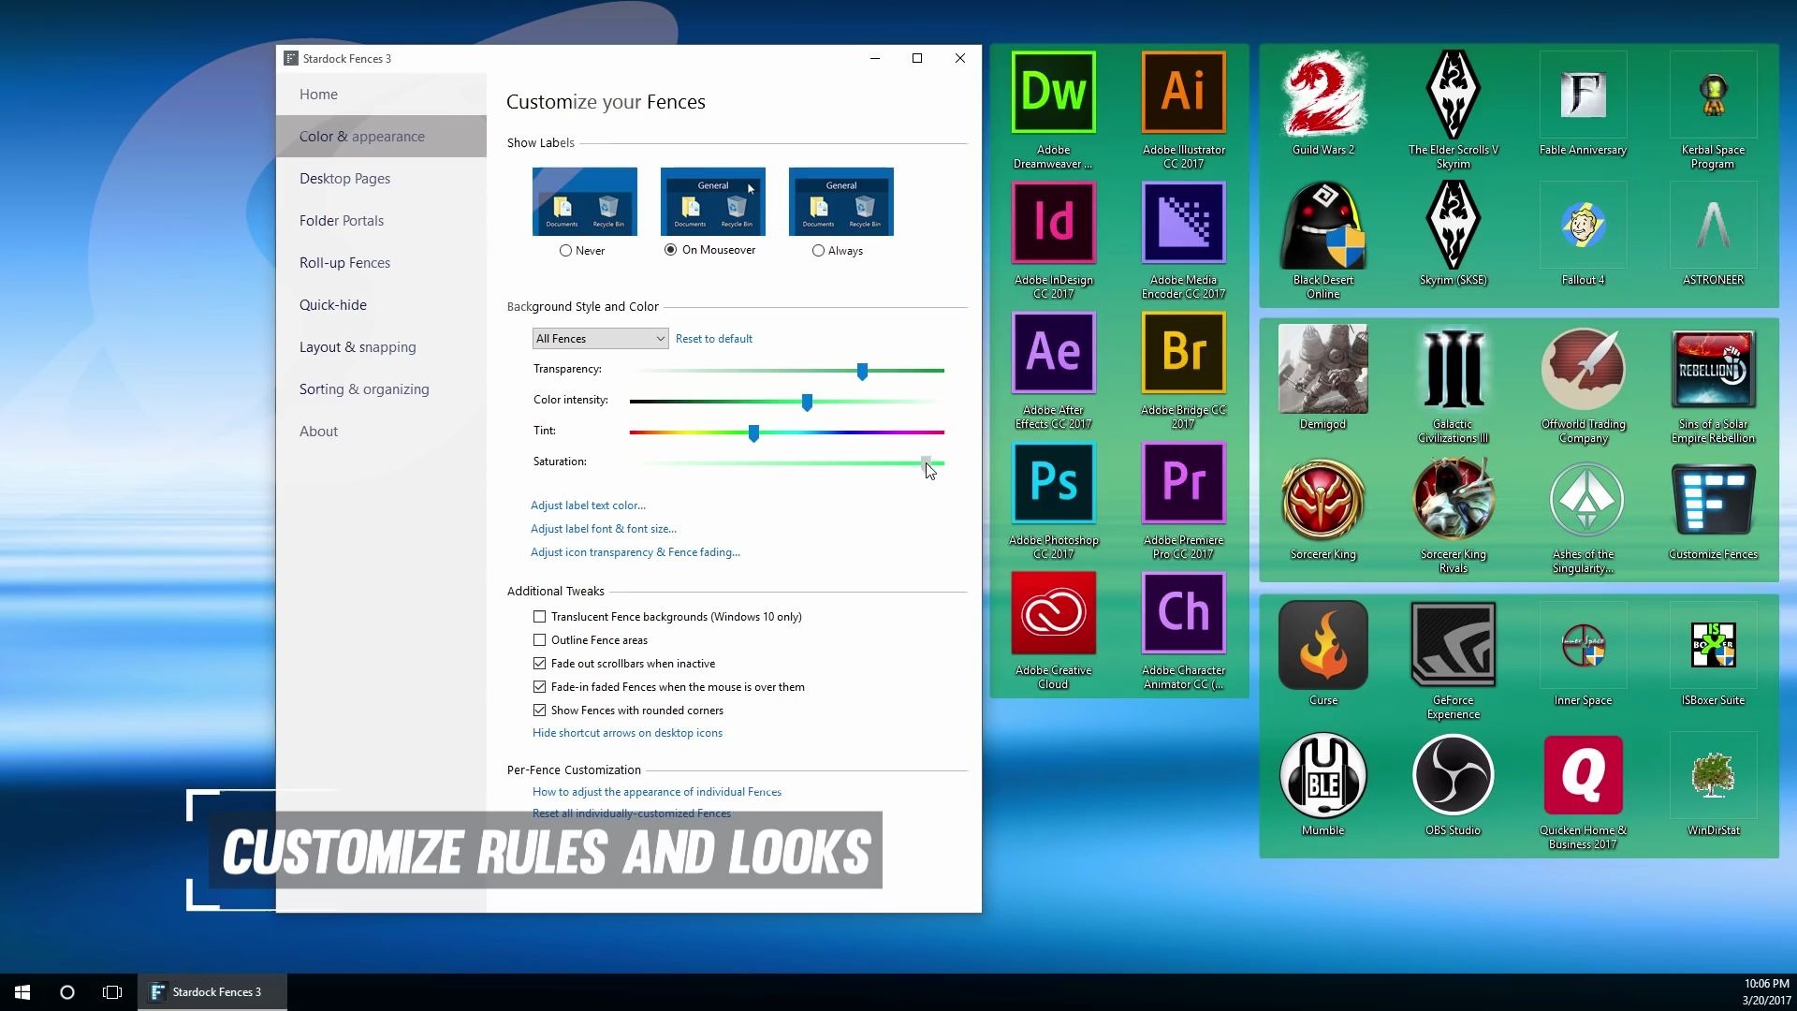This screenshot has height=1011, width=1797.
Task: Open Quick-hide settings
Action: pos(381,305)
